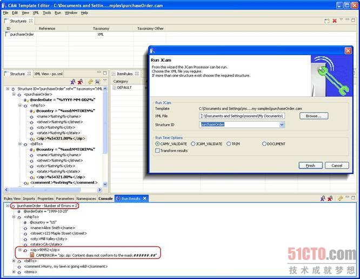
Task: Collapse the <shipTo> node in Run Results
Action: [14, 216]
